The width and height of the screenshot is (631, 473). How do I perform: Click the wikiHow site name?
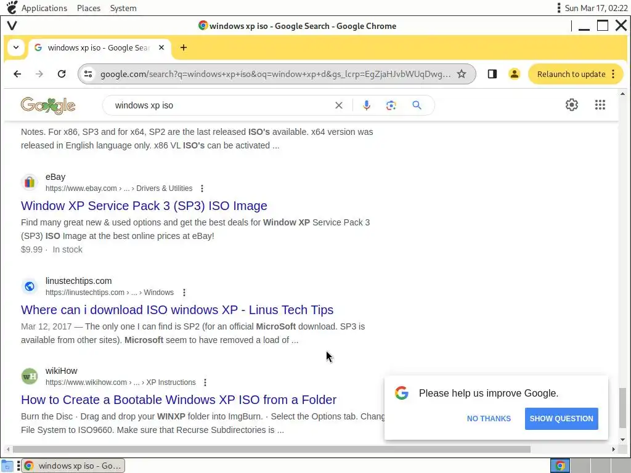click(61, 371)
